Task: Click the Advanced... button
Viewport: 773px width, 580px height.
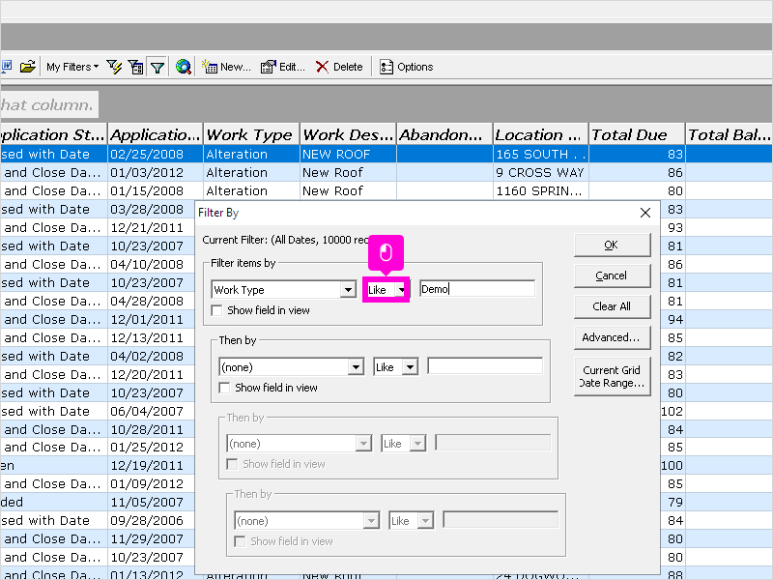Action: click(x=613, y=337)
